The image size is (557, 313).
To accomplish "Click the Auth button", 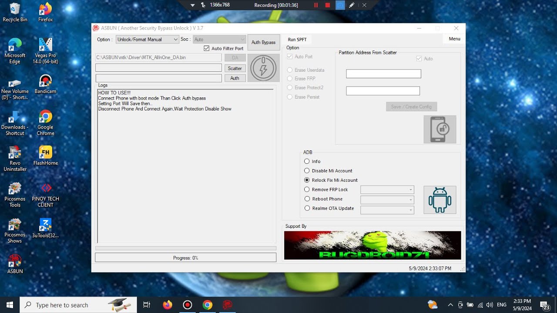I will tap(235, 78).
